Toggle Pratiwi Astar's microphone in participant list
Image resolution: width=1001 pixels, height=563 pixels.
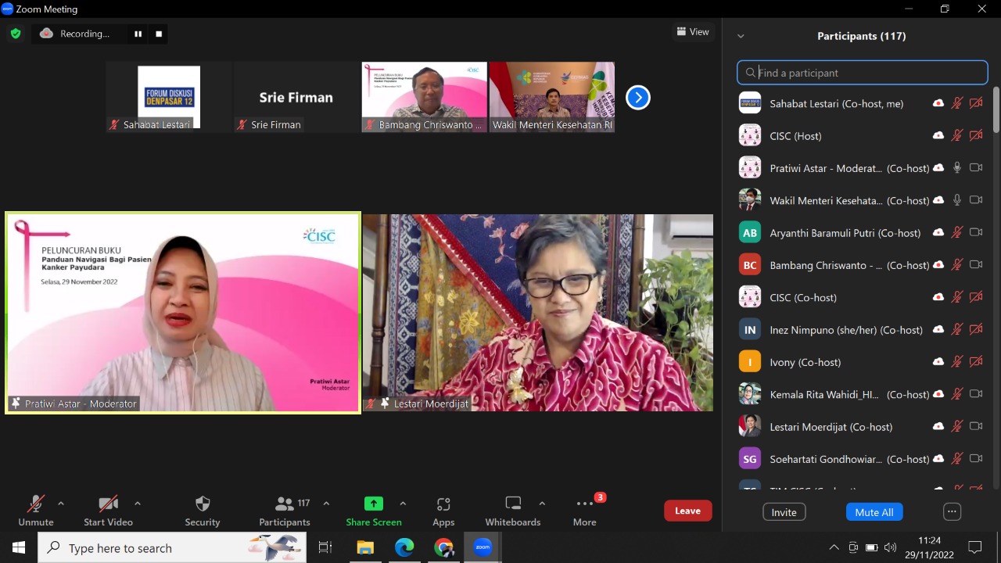956,167
